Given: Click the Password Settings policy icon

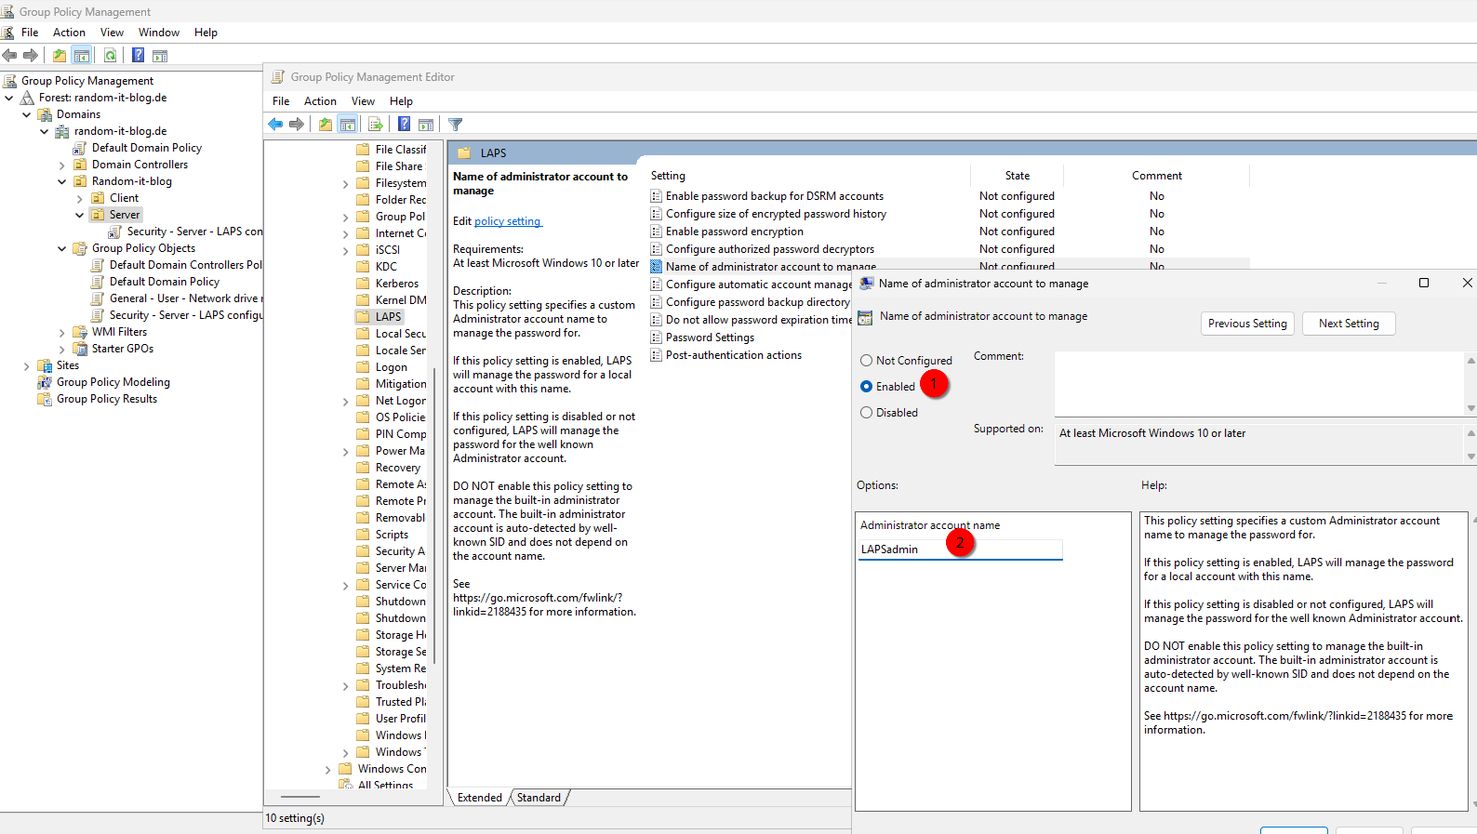Looking at the screenshot, I should [657, 338].
